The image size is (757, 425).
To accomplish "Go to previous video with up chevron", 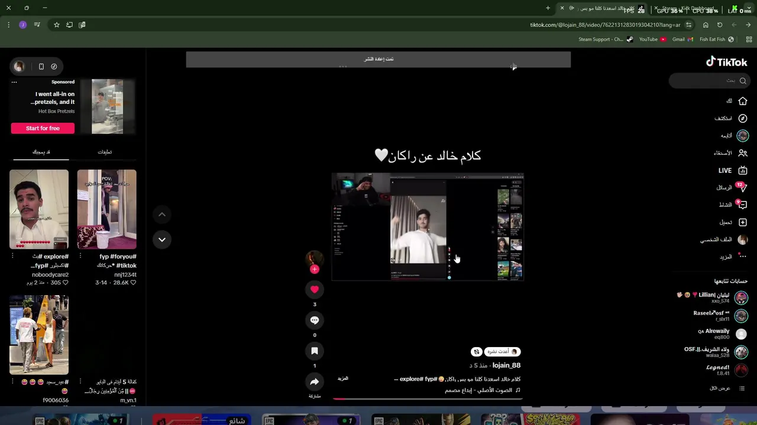I will click(x=161, y=214).
